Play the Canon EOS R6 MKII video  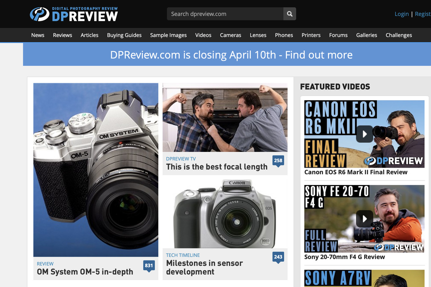coord(365,134)
